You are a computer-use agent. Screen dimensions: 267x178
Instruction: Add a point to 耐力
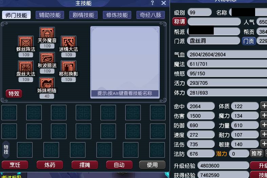(x=264, y=135)
